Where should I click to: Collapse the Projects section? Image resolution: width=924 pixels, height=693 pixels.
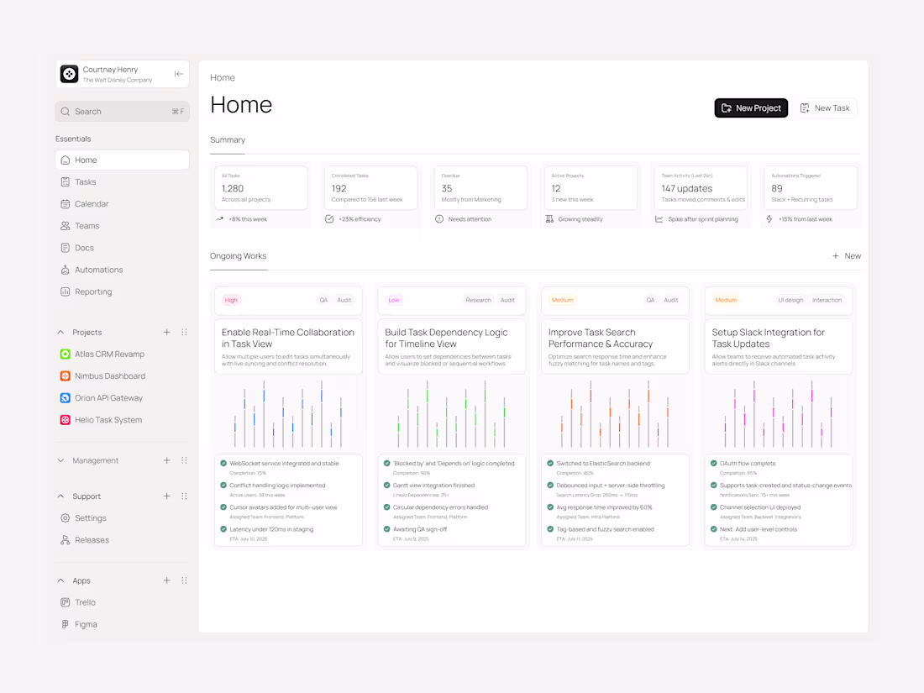click(60, 332)
